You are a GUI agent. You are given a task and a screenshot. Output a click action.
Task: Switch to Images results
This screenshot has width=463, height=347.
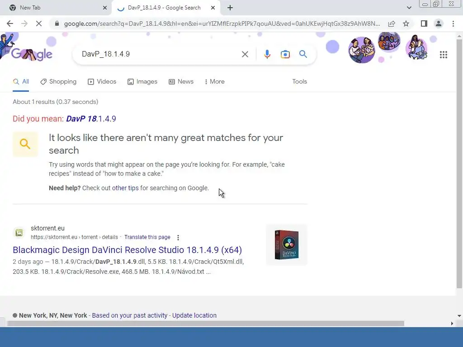[142, 81]
